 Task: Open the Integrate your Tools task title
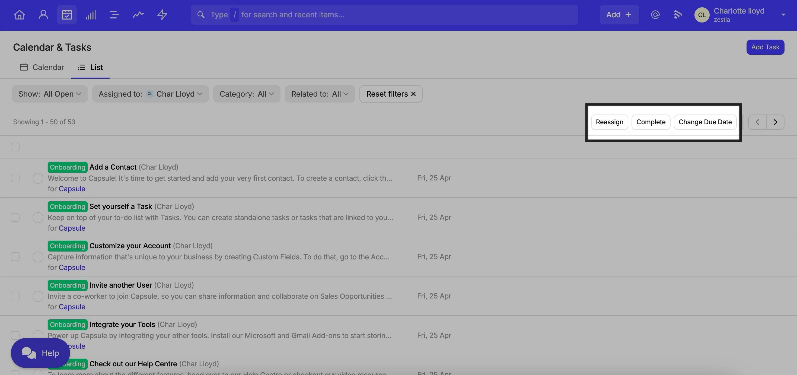(x=122, y=325)
